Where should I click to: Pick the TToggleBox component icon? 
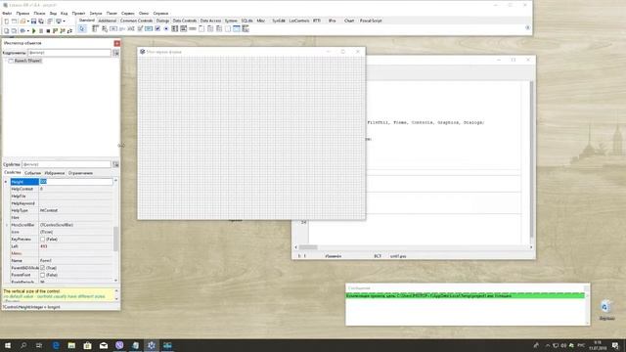click(149, 28)
